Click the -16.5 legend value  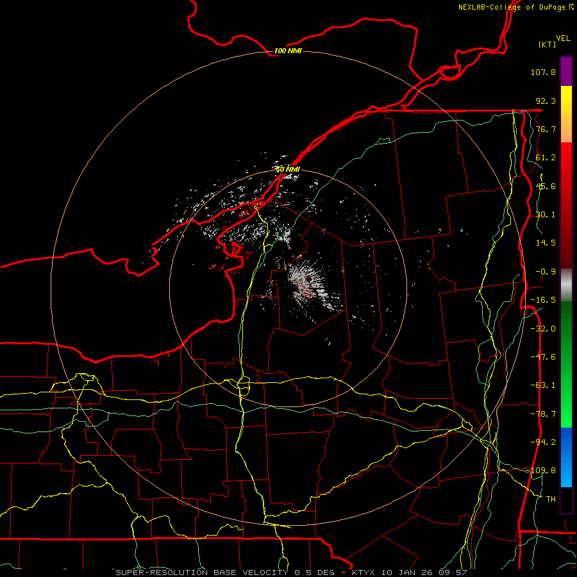point(543,300)
